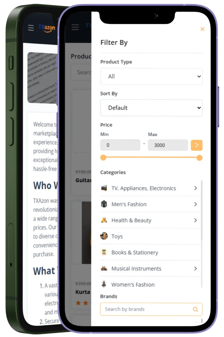Close the Filter By panel
The height and width of the screenshot is (337, 224).
(x=202, y=29)
